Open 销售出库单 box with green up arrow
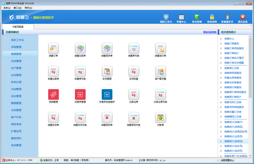 [x=80, y=48]
